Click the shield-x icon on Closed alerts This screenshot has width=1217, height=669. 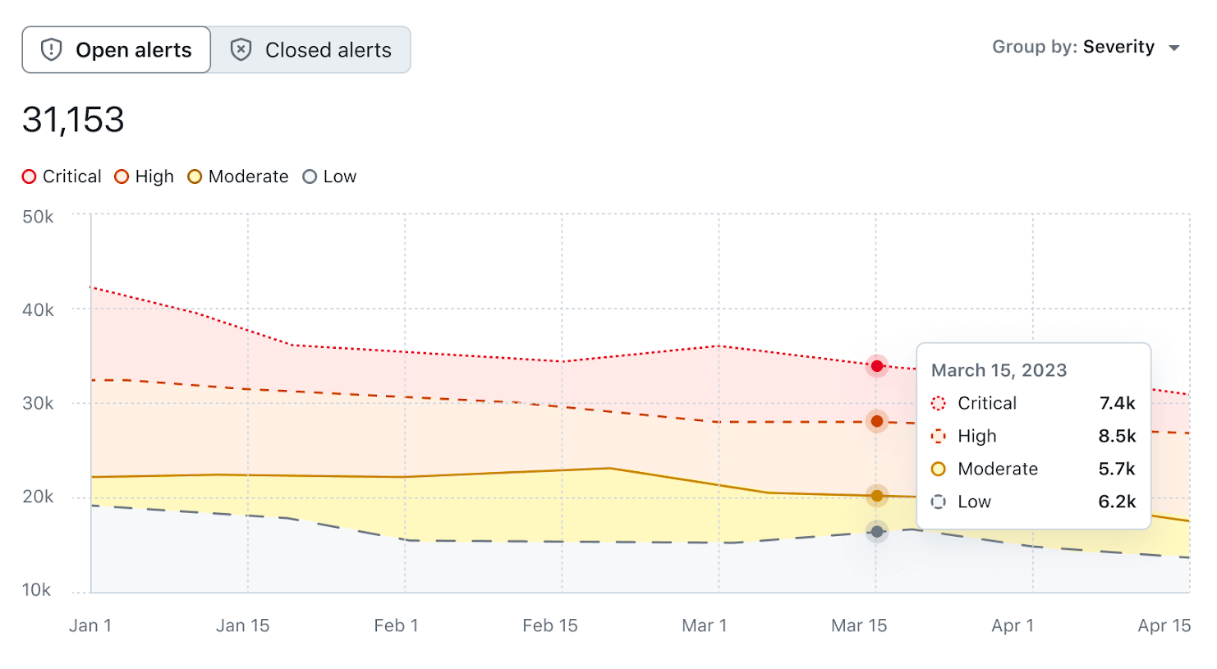(241, 50)
